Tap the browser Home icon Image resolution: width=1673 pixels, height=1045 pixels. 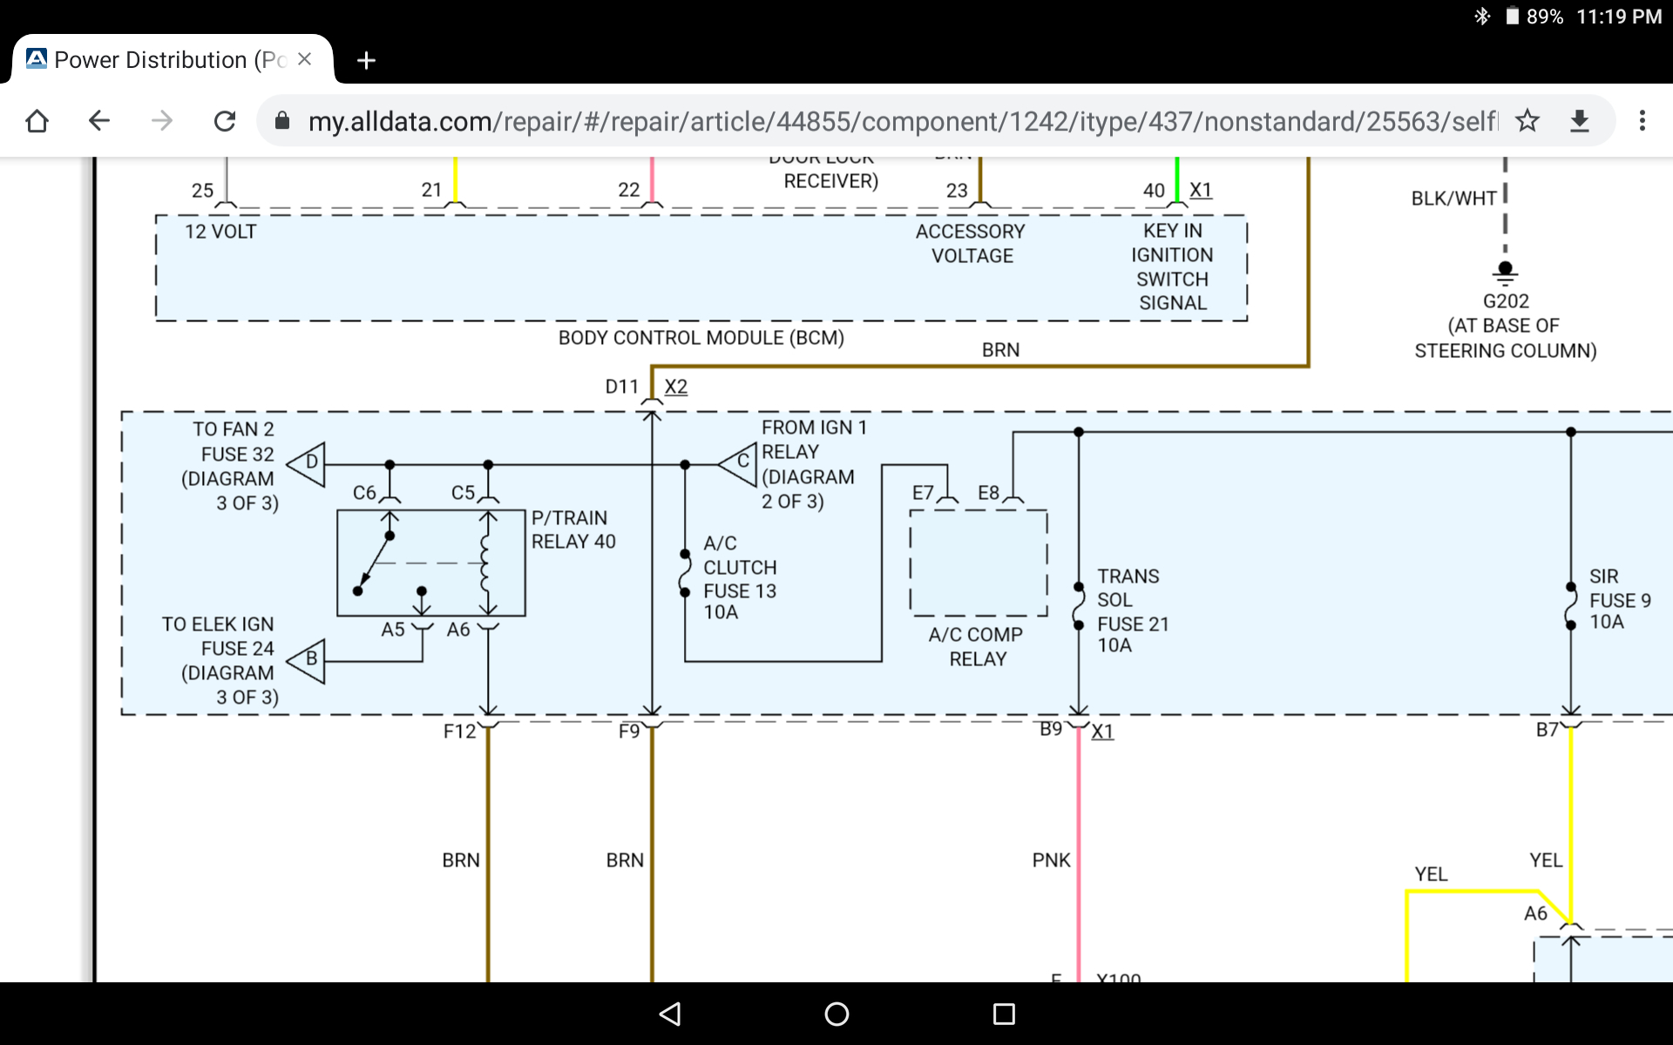(37, 121)
